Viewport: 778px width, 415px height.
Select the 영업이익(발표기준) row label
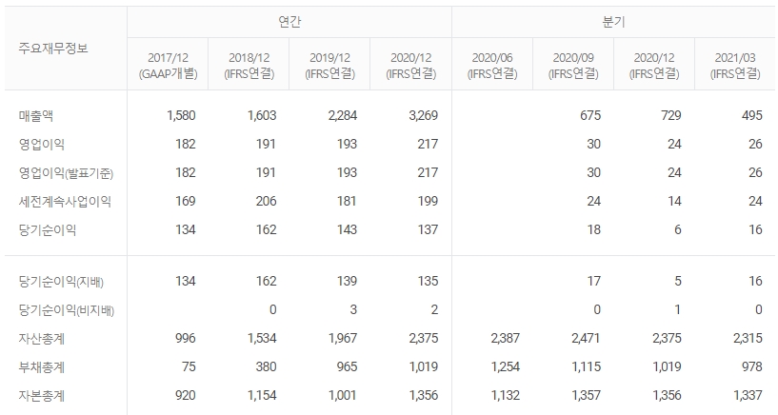pos(66,173)
